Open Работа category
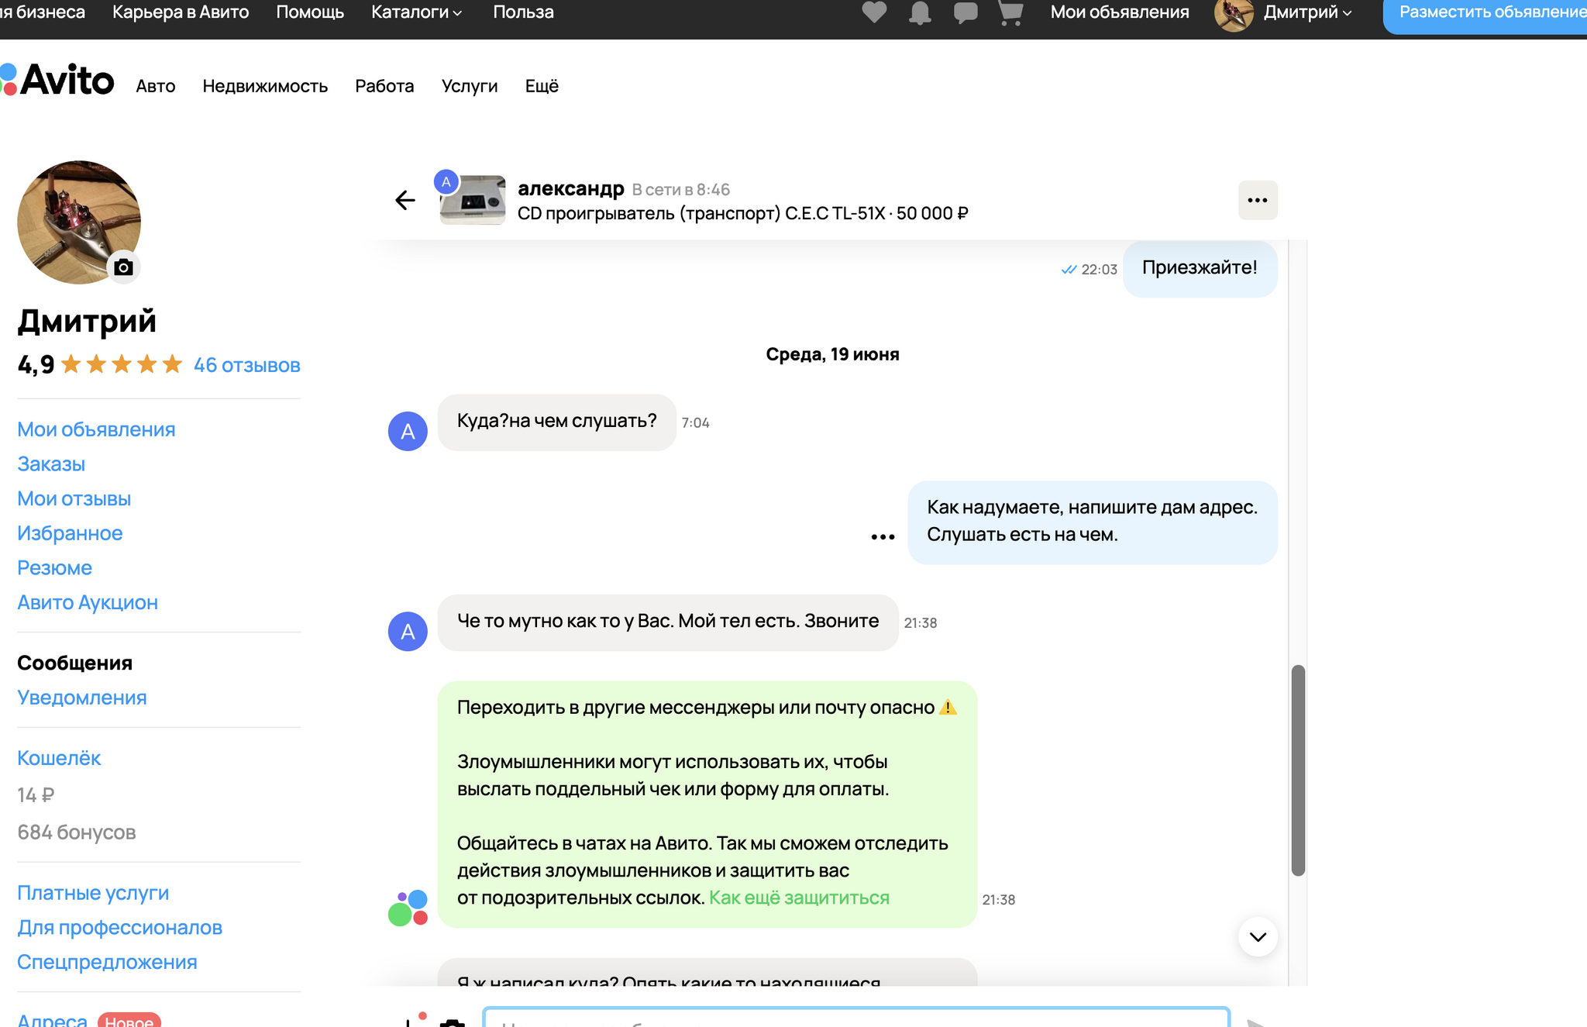Viewport: 1587px width, 1027px height. point(384,86)
